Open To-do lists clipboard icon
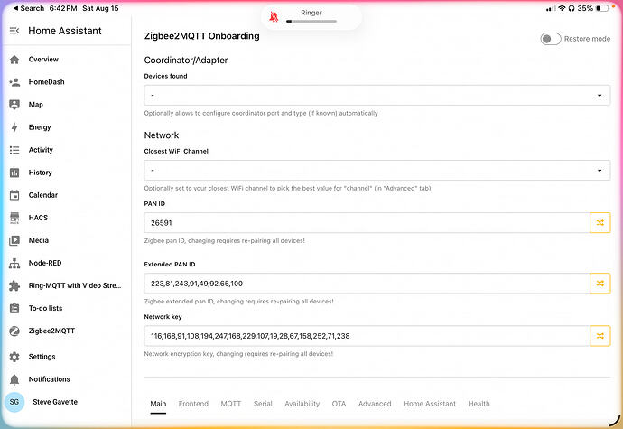Image resolution: width=623 pixels, height=429 pixels. (14, 308)
